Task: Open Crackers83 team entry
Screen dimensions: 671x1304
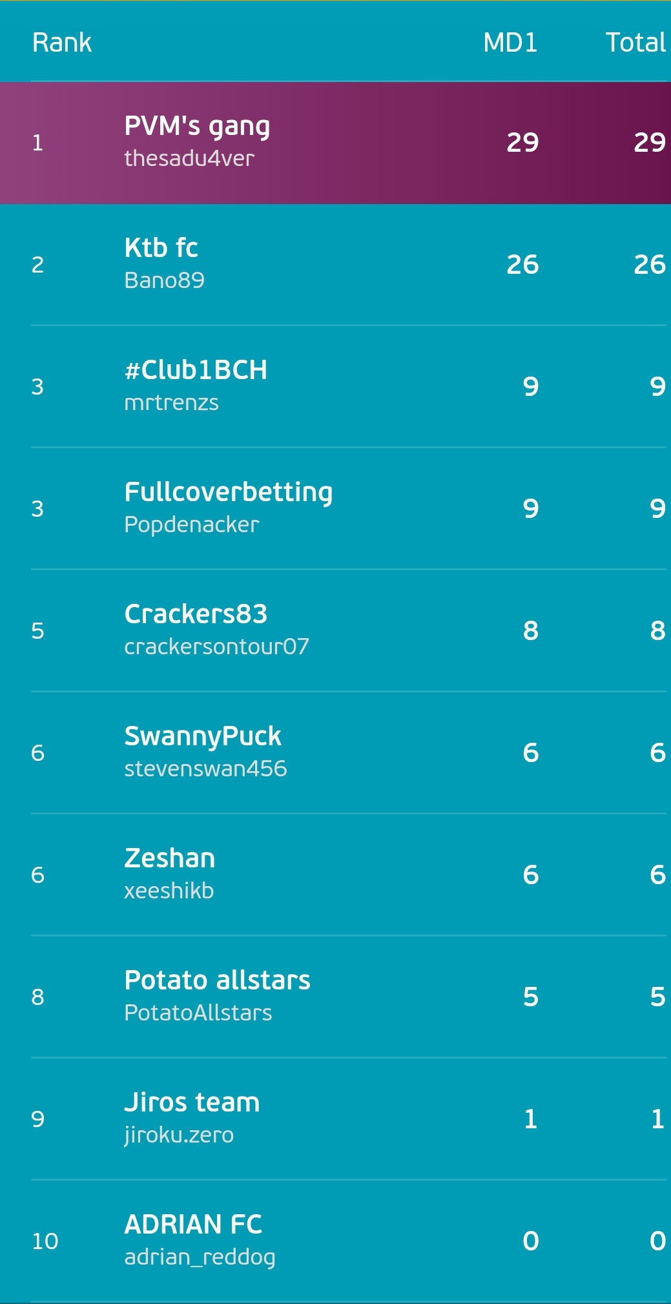Action: [x=335, y=630]
